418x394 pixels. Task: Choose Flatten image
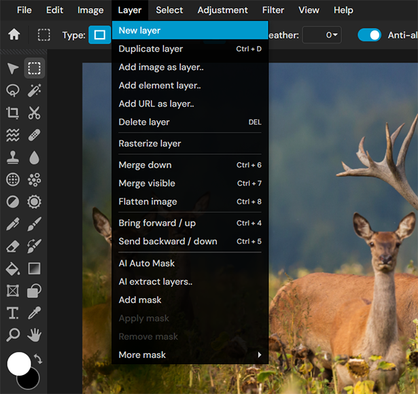point(190,202)
